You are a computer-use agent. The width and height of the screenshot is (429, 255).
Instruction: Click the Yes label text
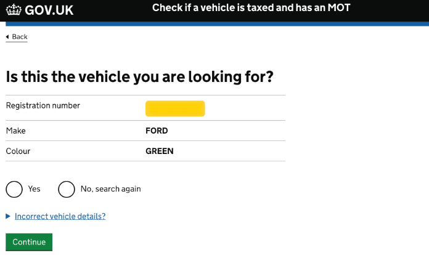[34, 189]
